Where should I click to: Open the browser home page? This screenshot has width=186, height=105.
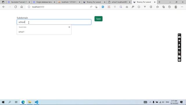[22, 7]
